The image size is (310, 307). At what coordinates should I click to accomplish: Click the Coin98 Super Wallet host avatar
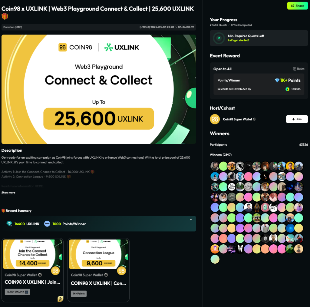(x=215, y=119)
